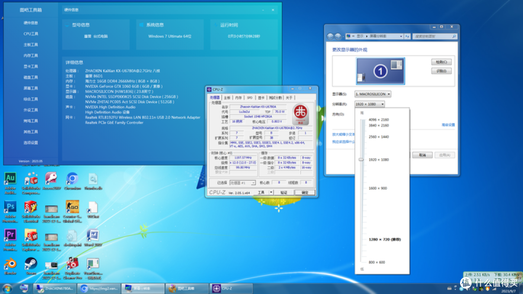Go back in the display settings window

(x=330, y=36)
